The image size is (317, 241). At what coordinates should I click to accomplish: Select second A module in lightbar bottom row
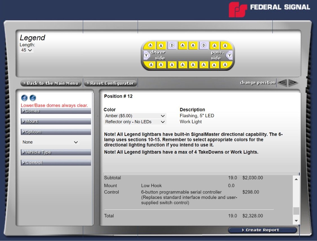161,65
